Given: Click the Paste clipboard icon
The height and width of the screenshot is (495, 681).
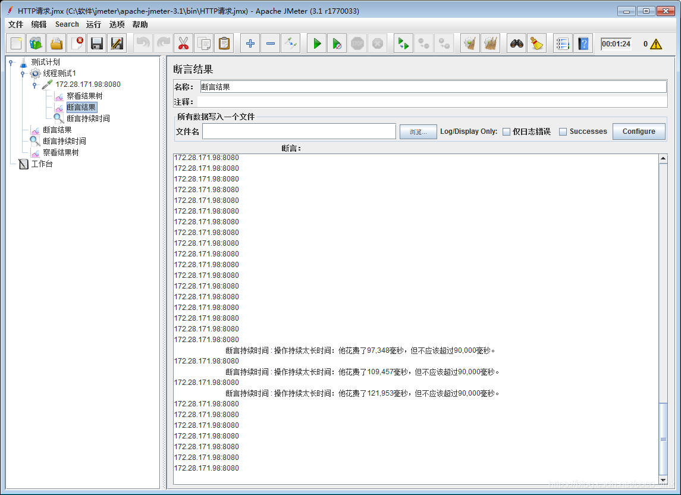Looking at the screenshot, I should (x=224, y=43).
